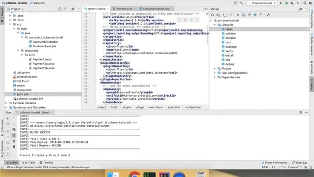This screenshot has width=314, height=177.
Task: Click pom.xml in navigation bar breadcrumb
Action: click(37, 3)
